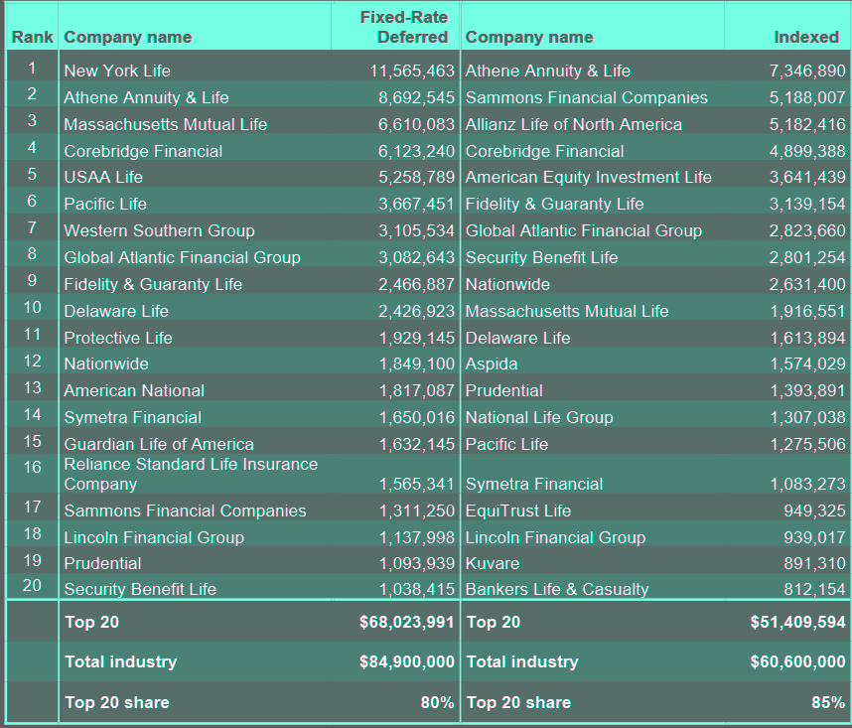Select the rank 10 cell
Screen dimensions: 852x728
(31, 310)
